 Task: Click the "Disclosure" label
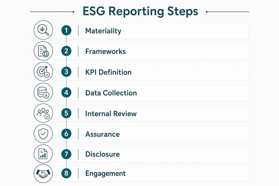[x=103, y=154]
